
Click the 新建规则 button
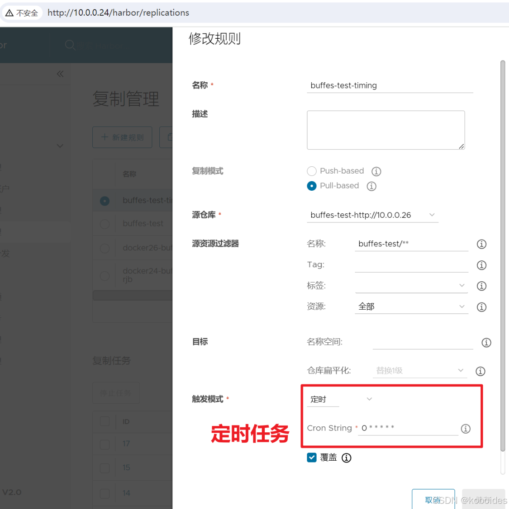(122, 137)
